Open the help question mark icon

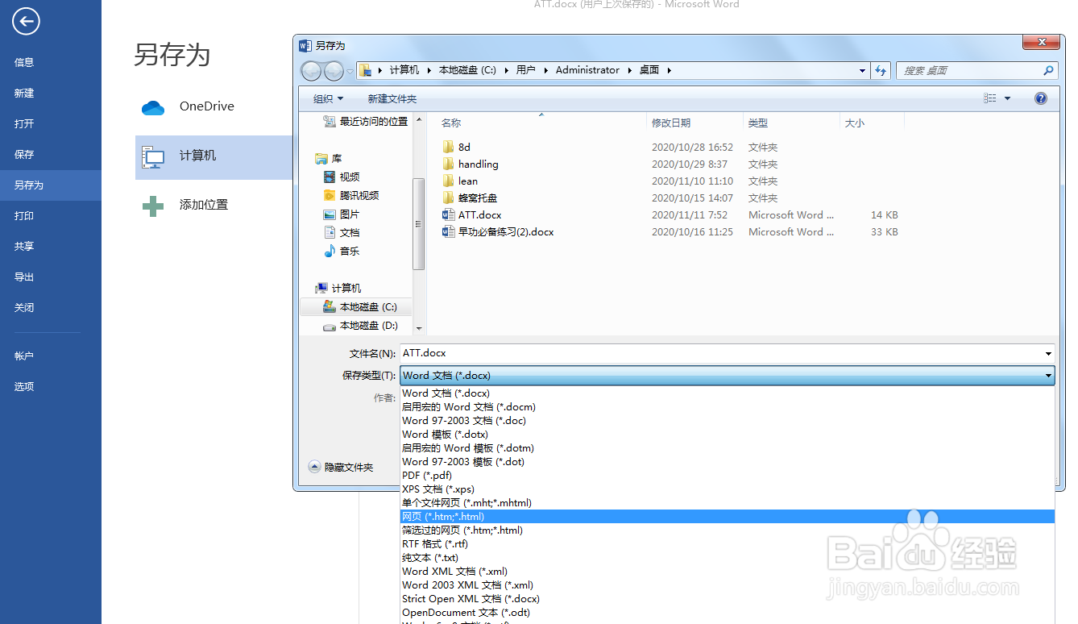[x=1041, y=98]
